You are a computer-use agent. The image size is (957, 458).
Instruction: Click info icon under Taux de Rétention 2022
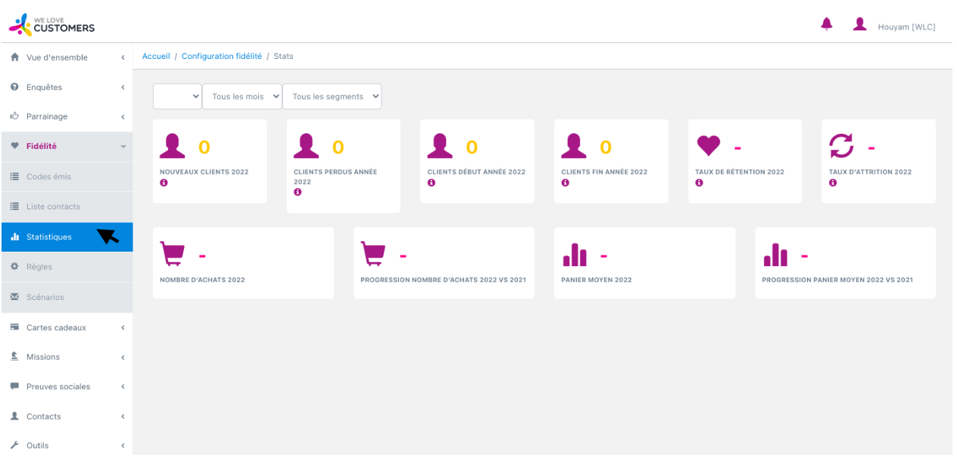point(699,183)
